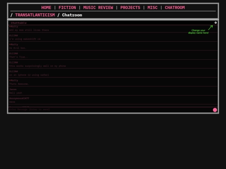Select message "Thats Awesome."
The height and width of the screenshot is (169, 226).
pos(19,84)
